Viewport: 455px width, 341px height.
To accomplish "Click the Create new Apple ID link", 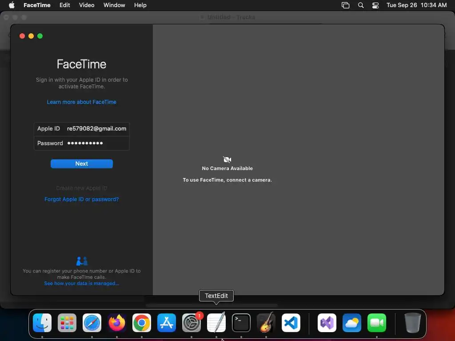I will (x=82, y=188).
